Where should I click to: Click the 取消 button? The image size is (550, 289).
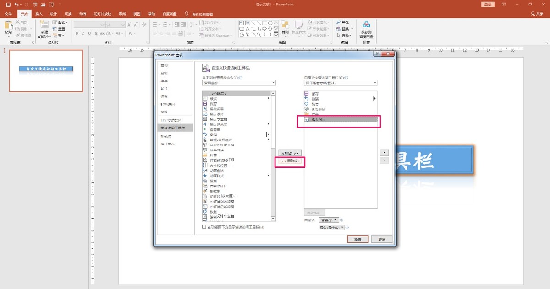pyautogui.click(x=381, y=240)
